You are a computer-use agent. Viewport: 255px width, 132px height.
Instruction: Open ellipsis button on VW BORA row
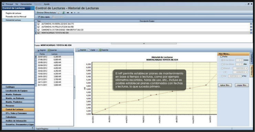click(251, 24)
